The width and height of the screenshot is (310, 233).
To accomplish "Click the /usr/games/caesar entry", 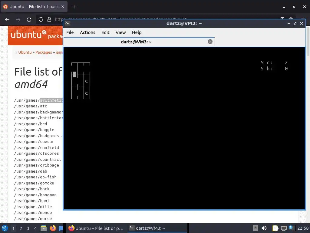I will click(34, 142).
